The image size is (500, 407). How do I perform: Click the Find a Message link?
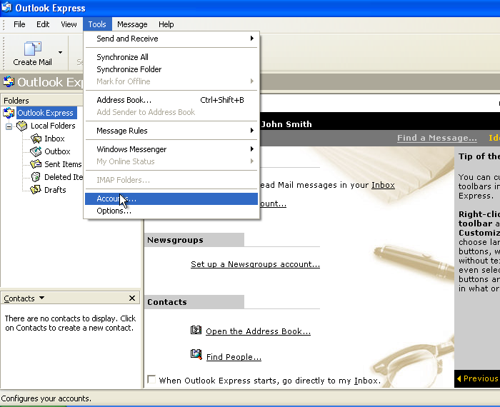436,138
